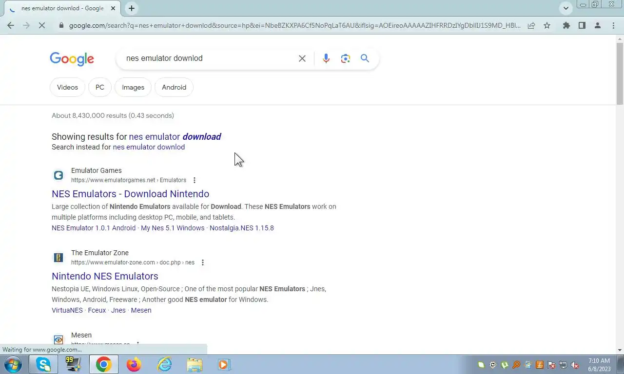The width and height of the screenshot is (624, 374).
Task: Click the search box with nes emulator downlod
Action: click(x=210, y=58)
